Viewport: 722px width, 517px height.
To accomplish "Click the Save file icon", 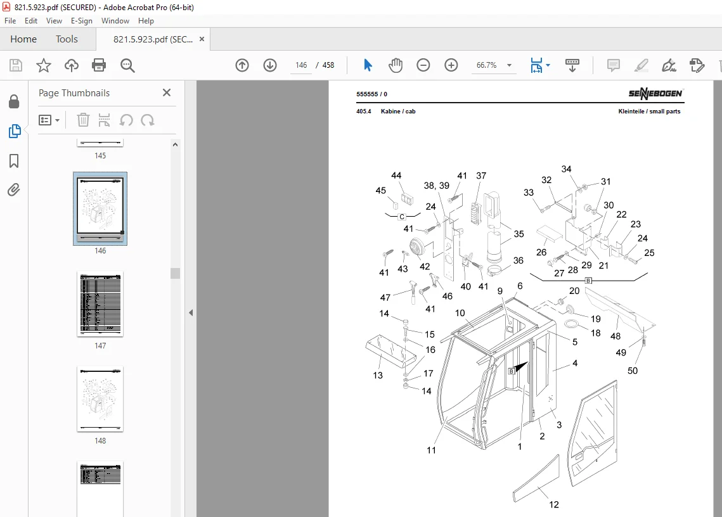I will click(16, 65).
